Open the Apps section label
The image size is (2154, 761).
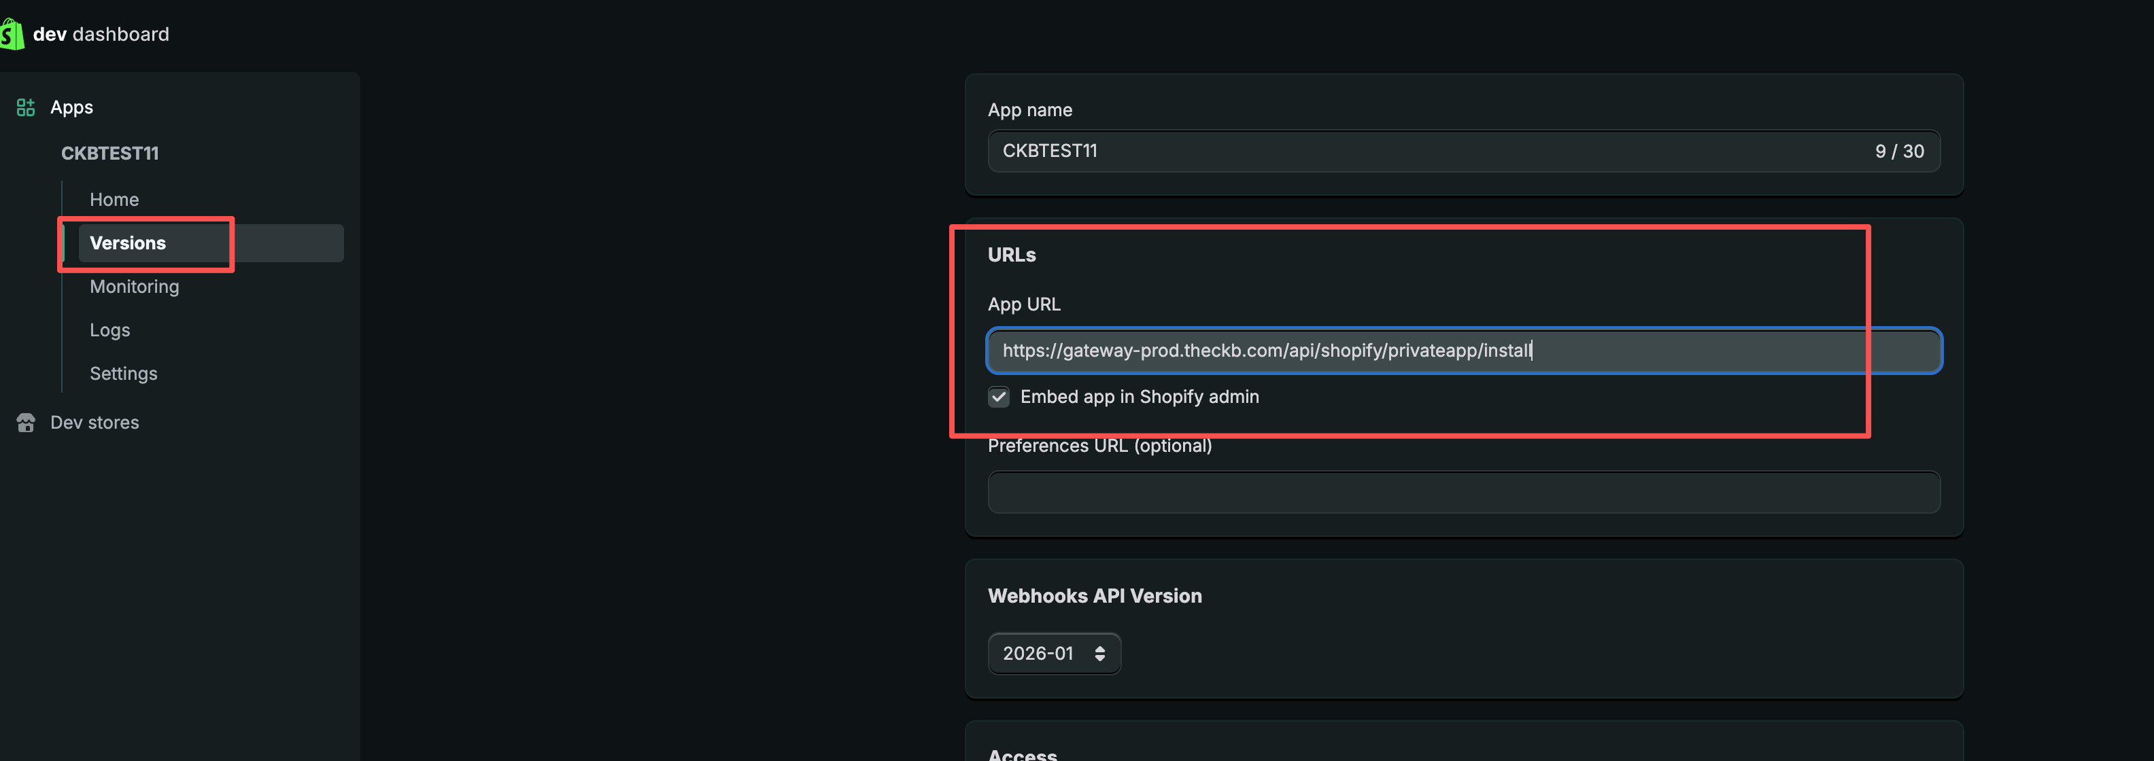tap(71, 107)
